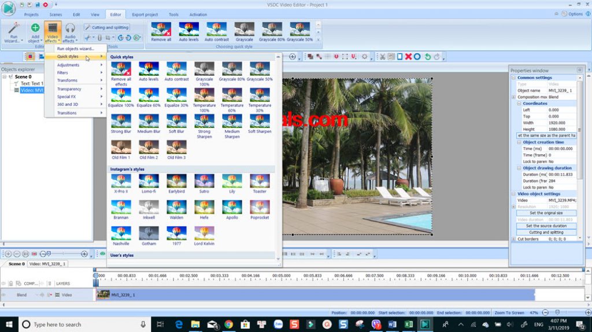Viewport: 592px width, 332px height.
Task: Apply the Old Film 2 quick style
Action: click(x=149, y=150)
